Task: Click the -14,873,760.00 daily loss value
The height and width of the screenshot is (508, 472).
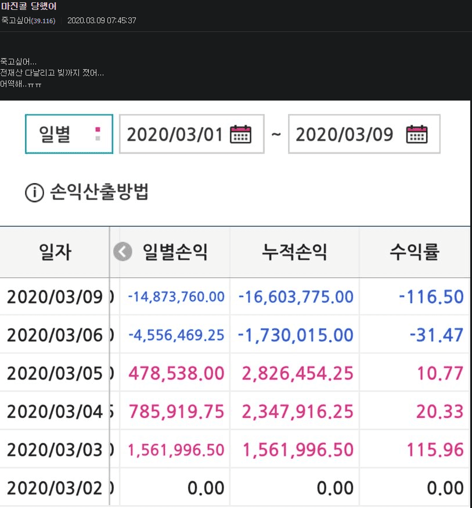Action: [x=176, y=296]
